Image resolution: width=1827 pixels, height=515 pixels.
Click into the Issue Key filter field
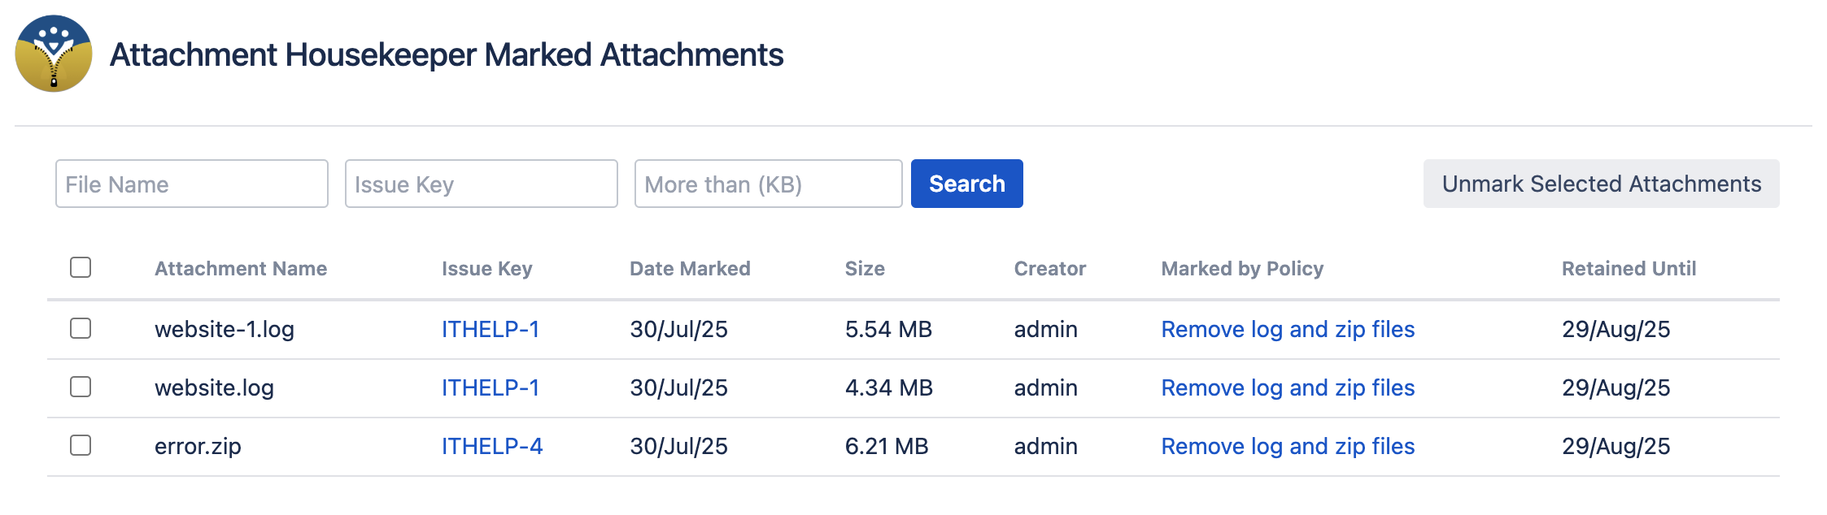tap(481, 184)
